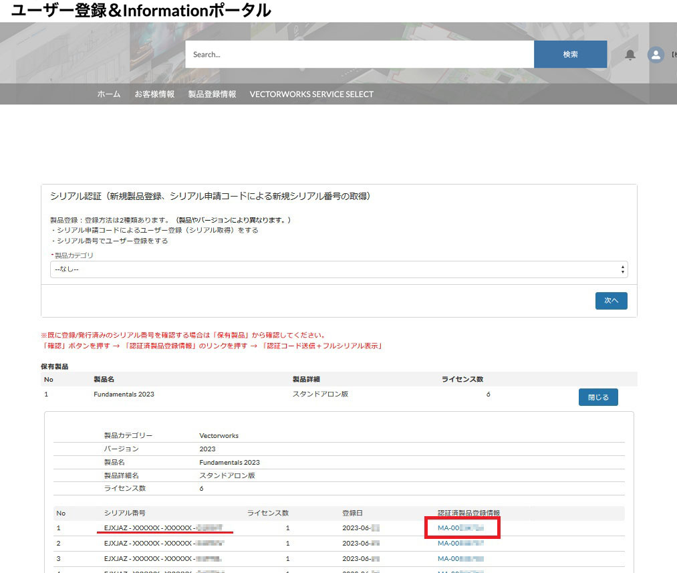Click the シリアル番号 column header
The width and height of the screenshot is (677, 573).
click(x=125, y=513)
